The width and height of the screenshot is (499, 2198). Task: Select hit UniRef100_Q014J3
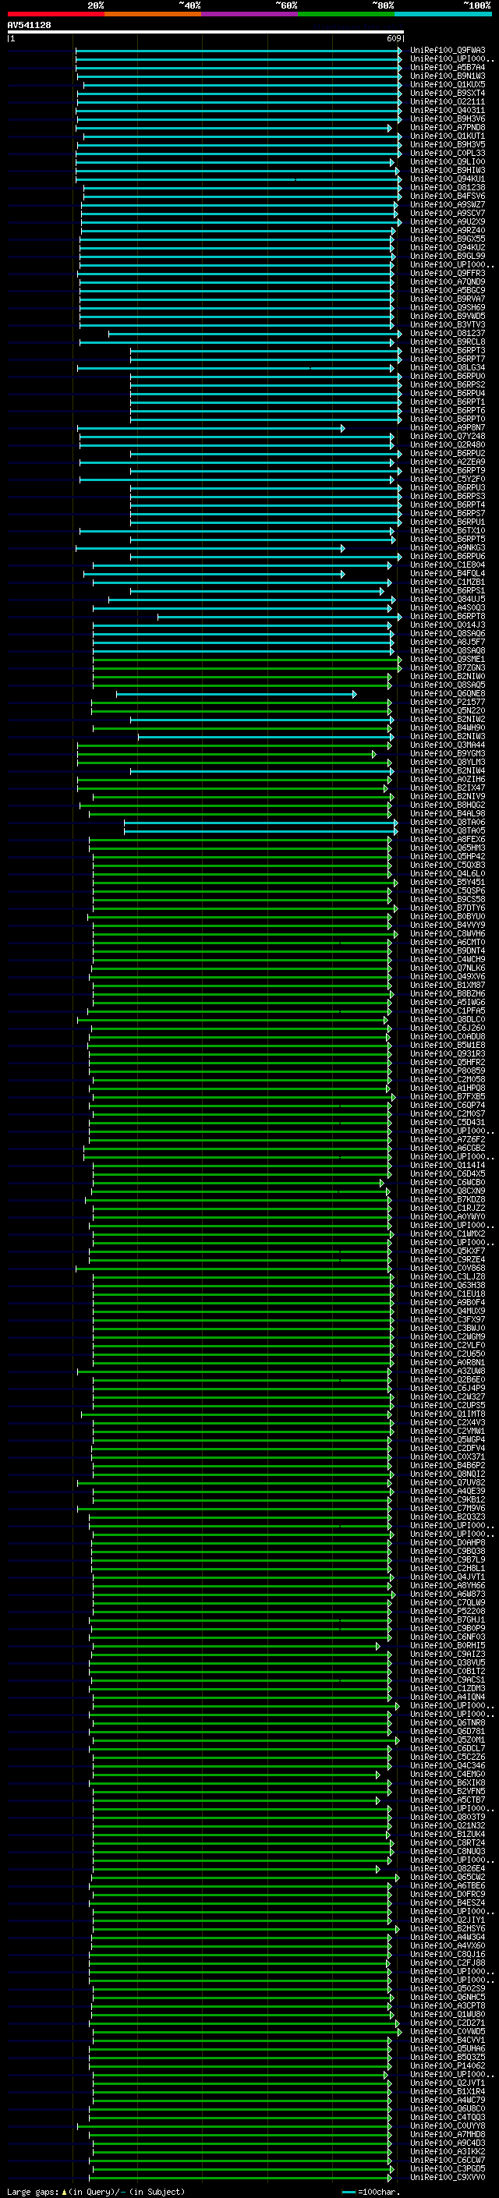point(448,625)
